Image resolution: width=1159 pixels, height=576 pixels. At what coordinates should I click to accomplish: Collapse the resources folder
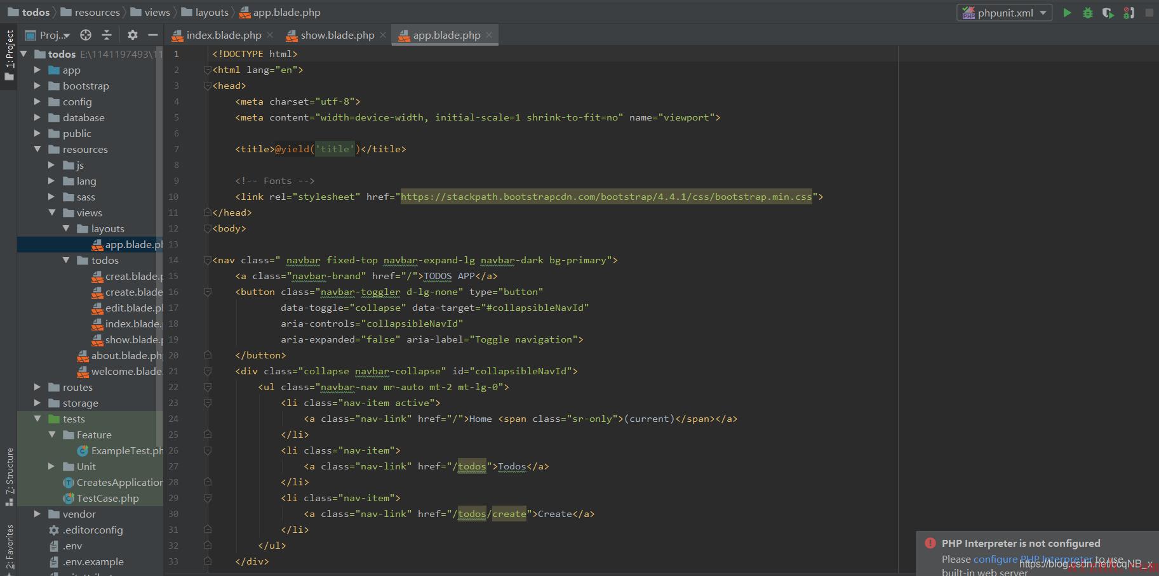tap(37, 149)
